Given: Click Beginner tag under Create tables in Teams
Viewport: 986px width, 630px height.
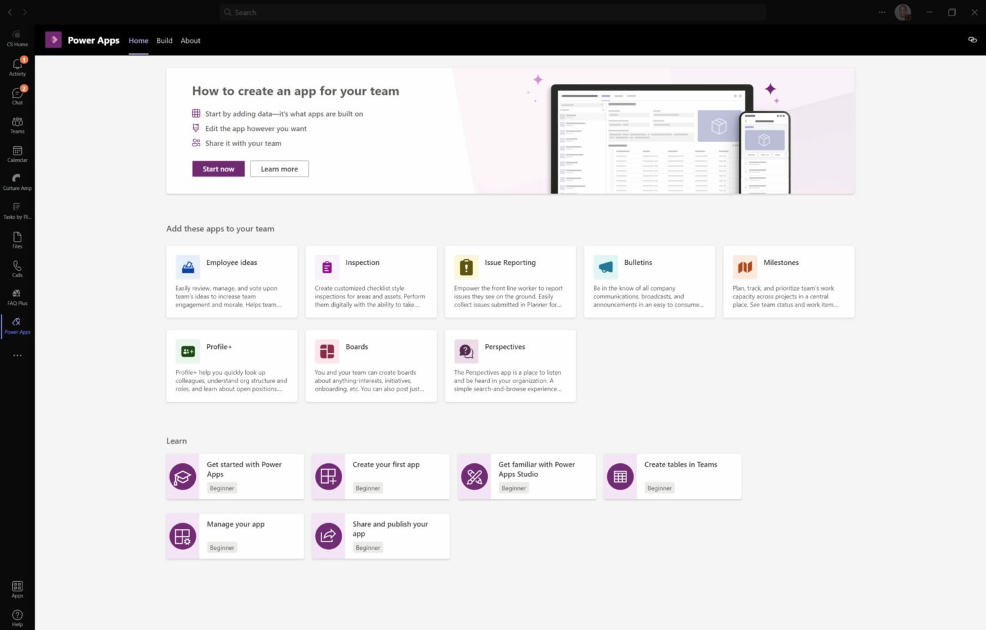Looking at the screenshot, I should click(659, 488).
